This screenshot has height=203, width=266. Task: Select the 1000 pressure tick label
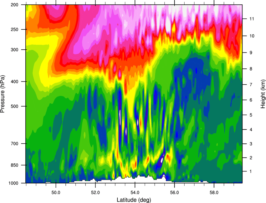click(13, 183)
